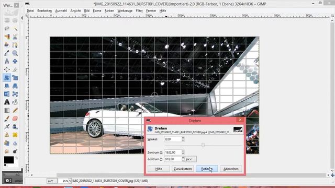Screen dimensions: 335x188
Task: Open the Bild menu
Action: click(87, 10)
